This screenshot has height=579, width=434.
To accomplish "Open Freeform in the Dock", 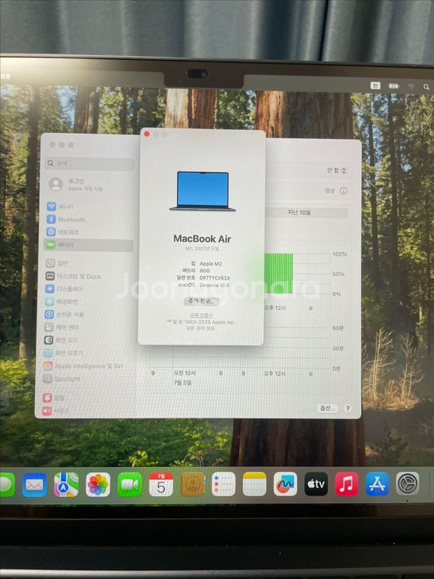I will [x=285, y=484].
